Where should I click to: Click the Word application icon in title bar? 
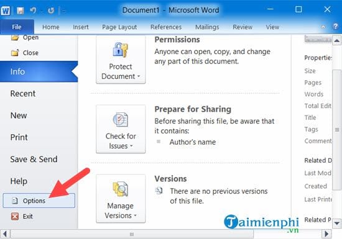coord(5,10)
